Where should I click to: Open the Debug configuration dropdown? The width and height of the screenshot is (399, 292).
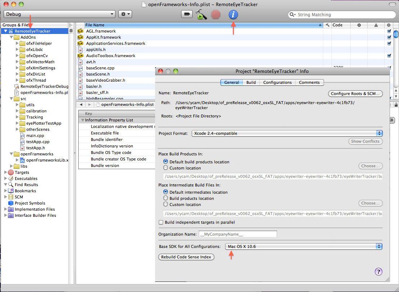pyautogui.click(x=60, y=14)
